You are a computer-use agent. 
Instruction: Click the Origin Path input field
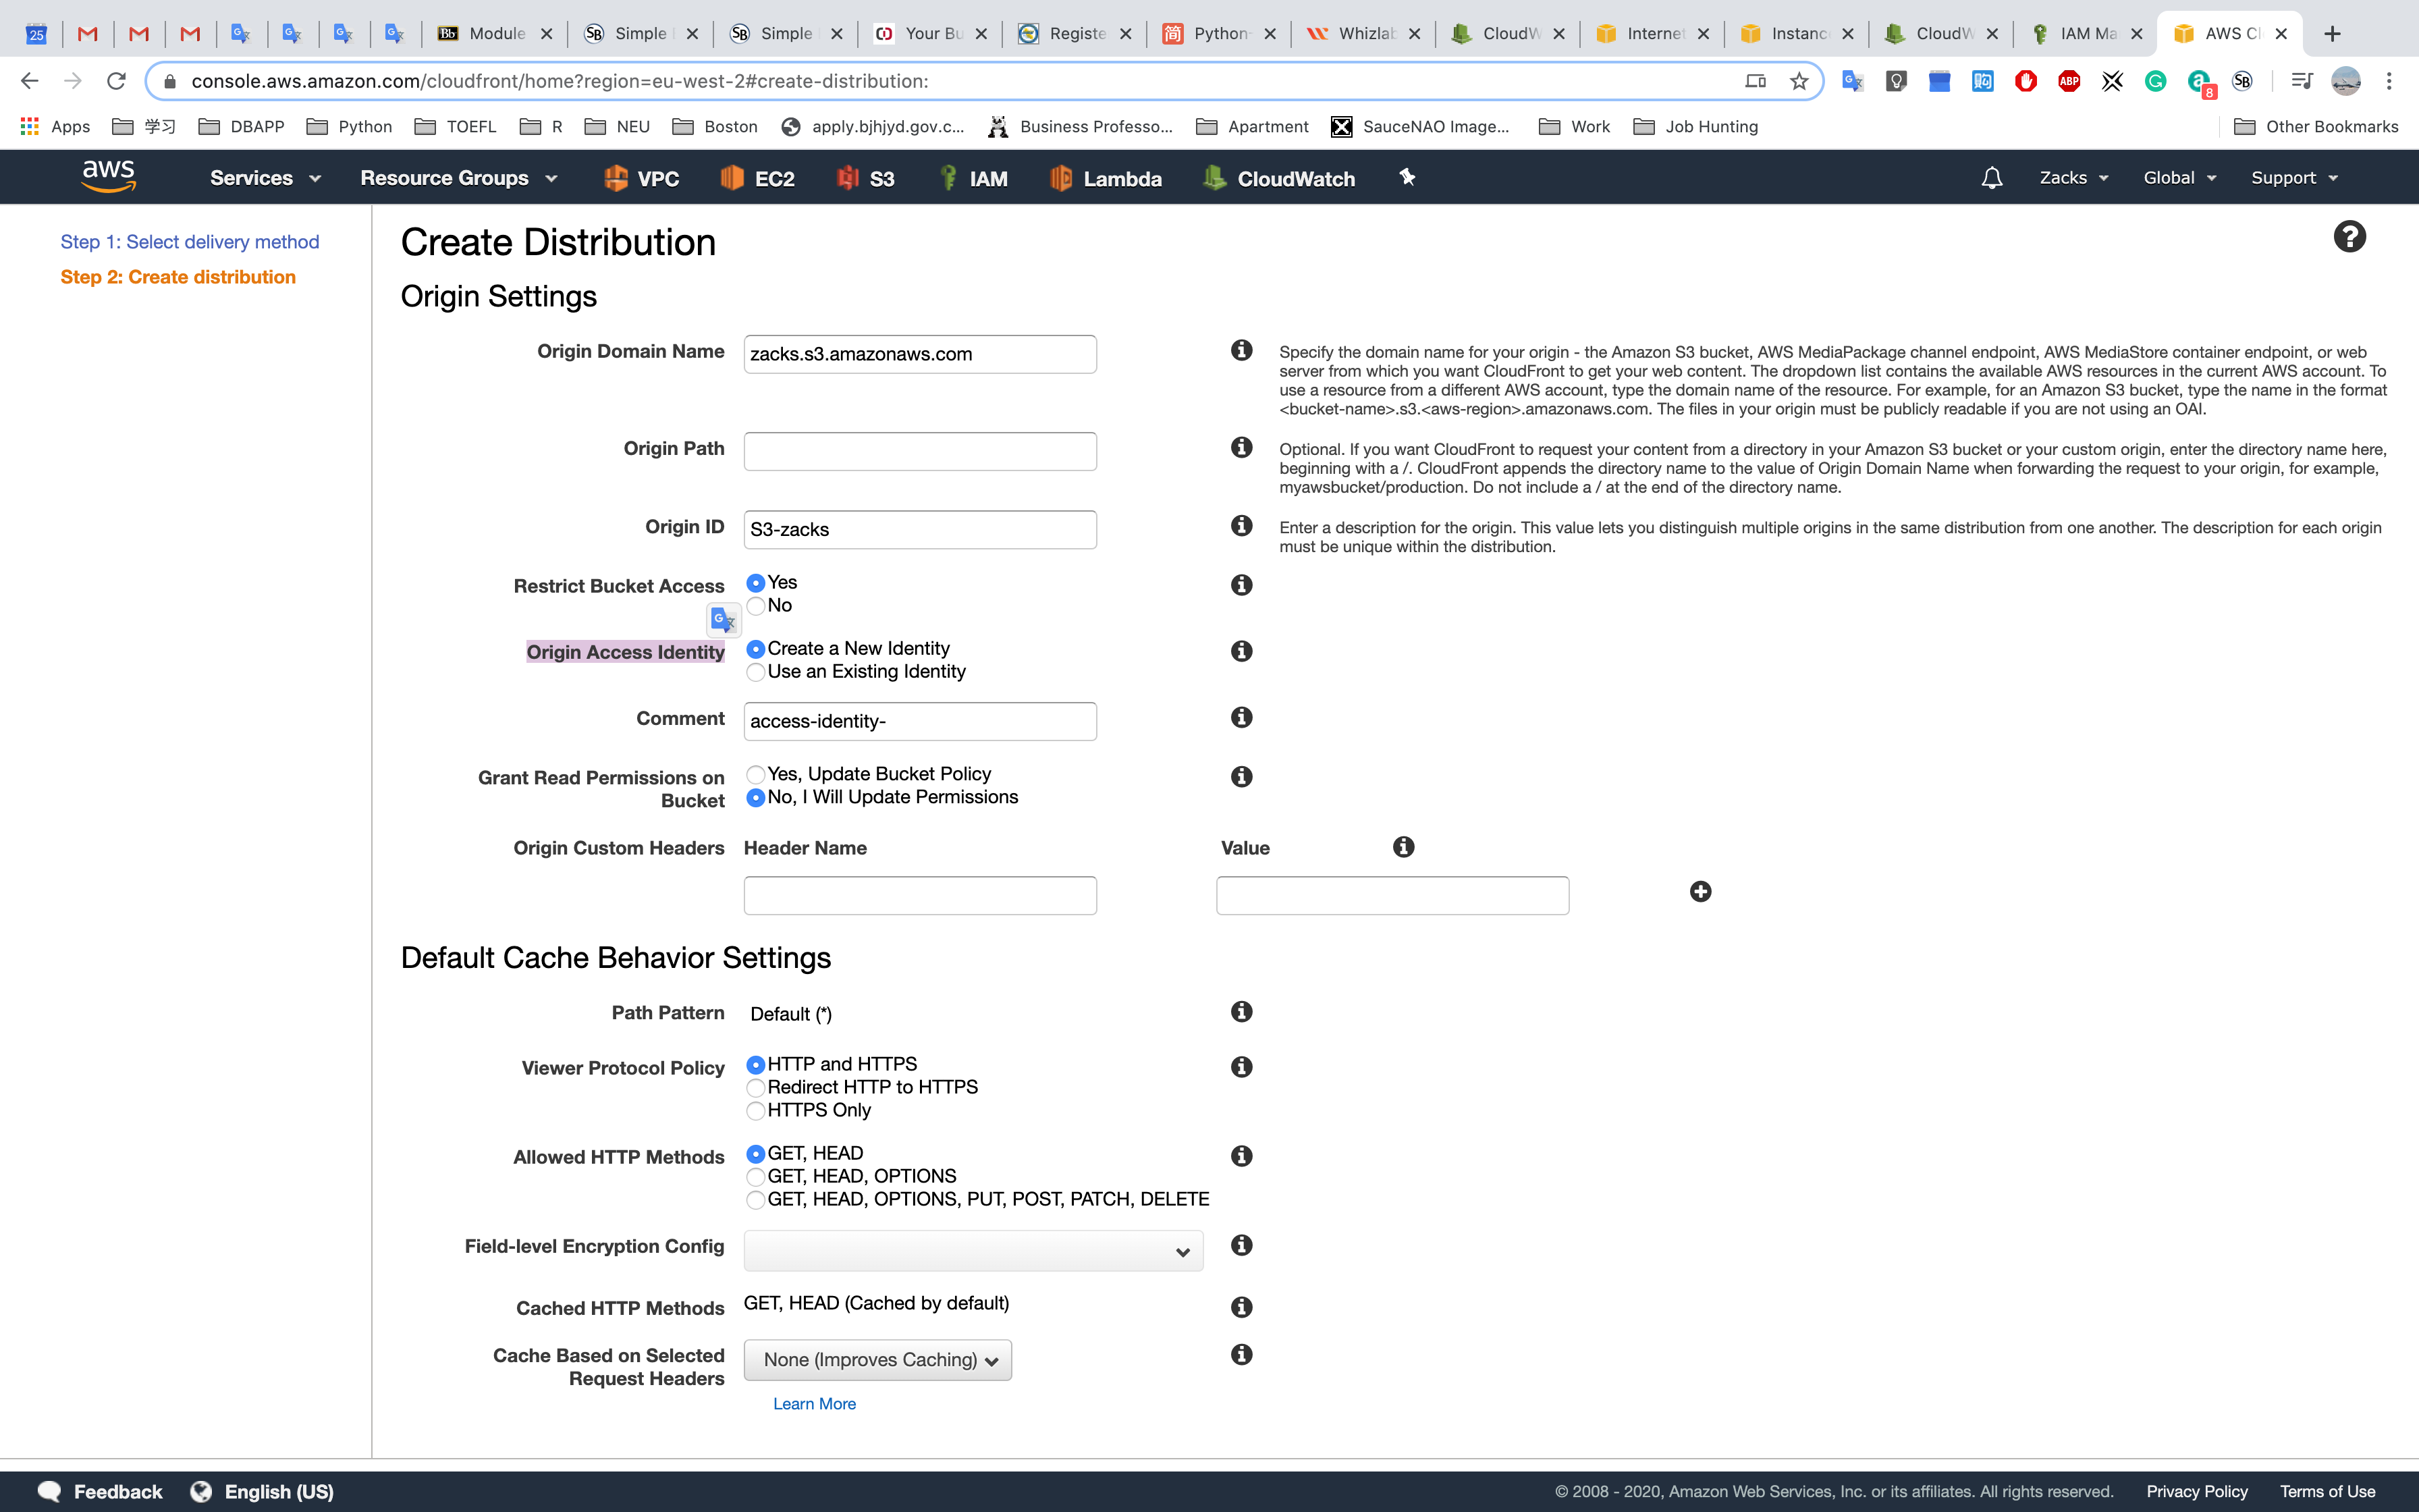coord(920,451)
